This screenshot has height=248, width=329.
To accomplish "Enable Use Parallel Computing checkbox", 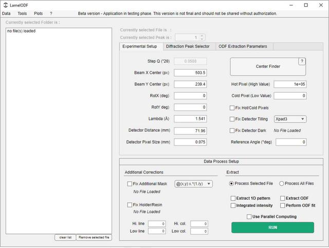I will tap(249, 217).
